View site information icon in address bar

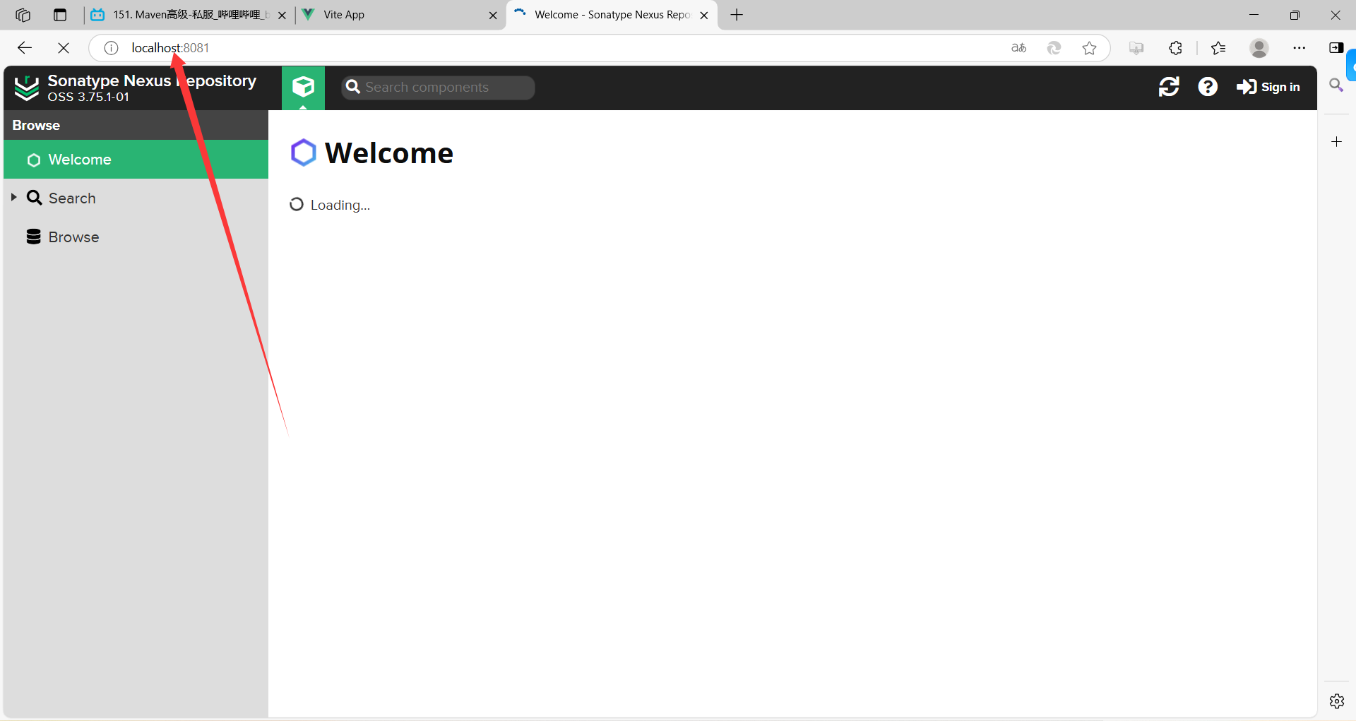click(x=111, y=48)
